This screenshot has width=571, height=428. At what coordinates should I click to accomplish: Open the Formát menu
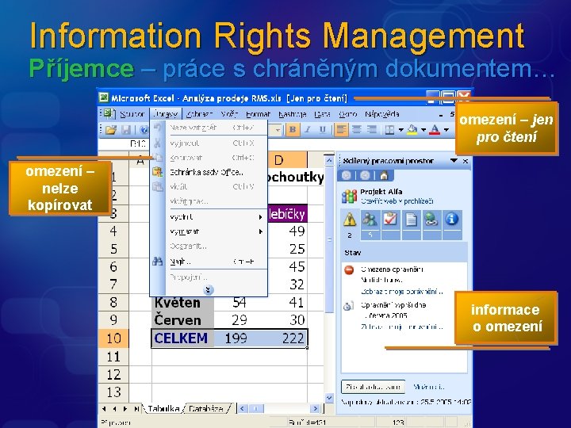(258, 114)
